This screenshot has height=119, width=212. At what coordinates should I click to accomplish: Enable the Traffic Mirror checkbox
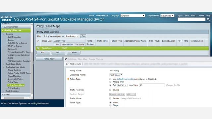pyautogui.click(x=110, y=99)
